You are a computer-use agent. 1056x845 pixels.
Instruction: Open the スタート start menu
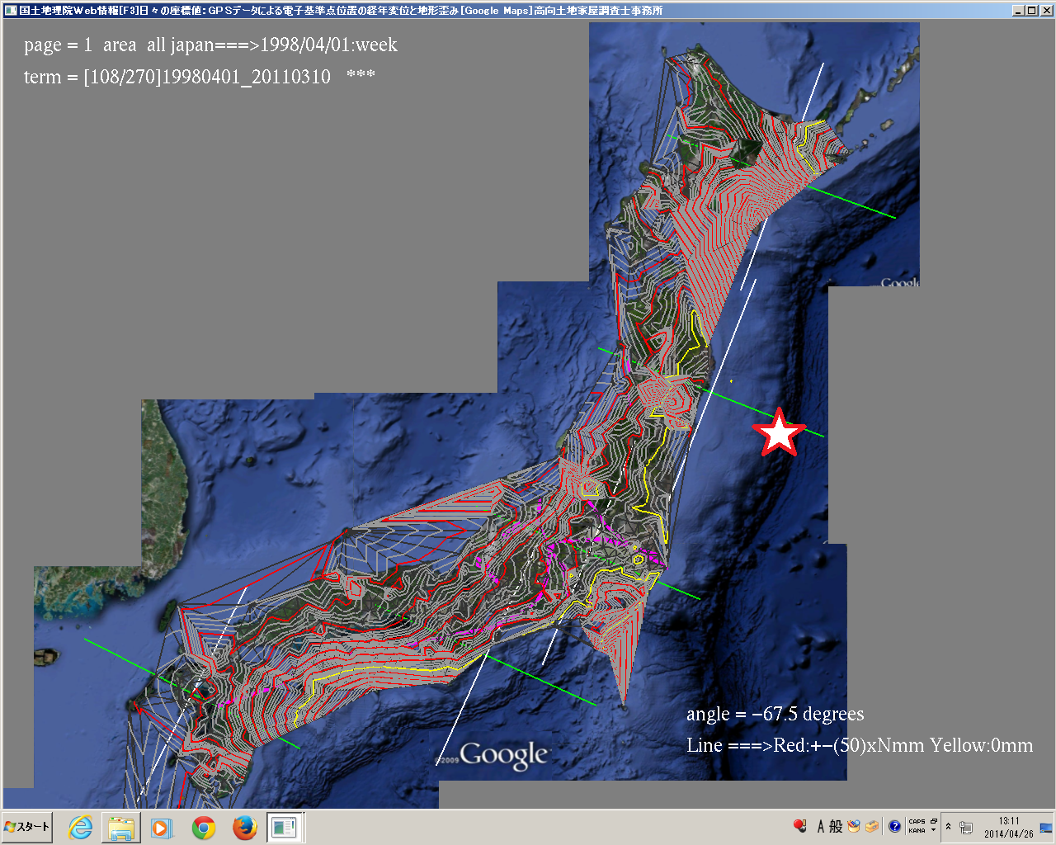click(27, 827)
